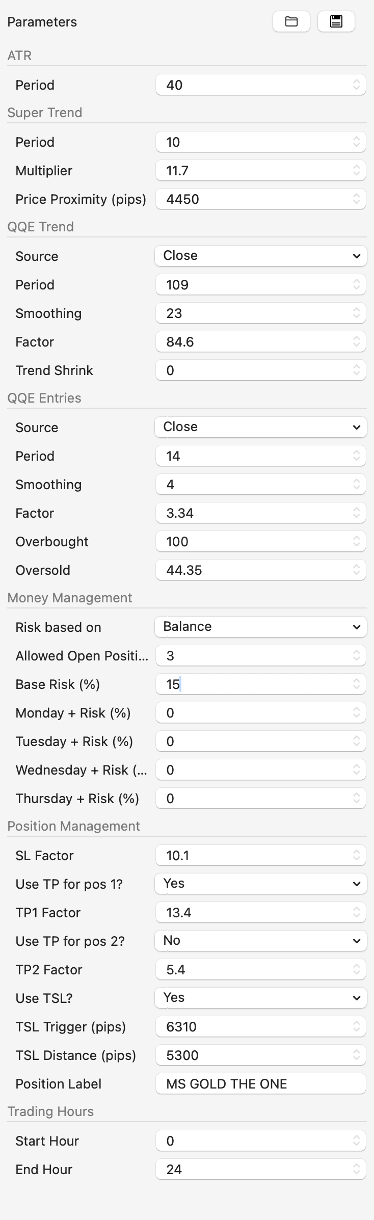Viewport: 374px width, 1220px height.
Task: Click the load parameters folder icon
Action: pyautogui.click(x=291, y=21)
